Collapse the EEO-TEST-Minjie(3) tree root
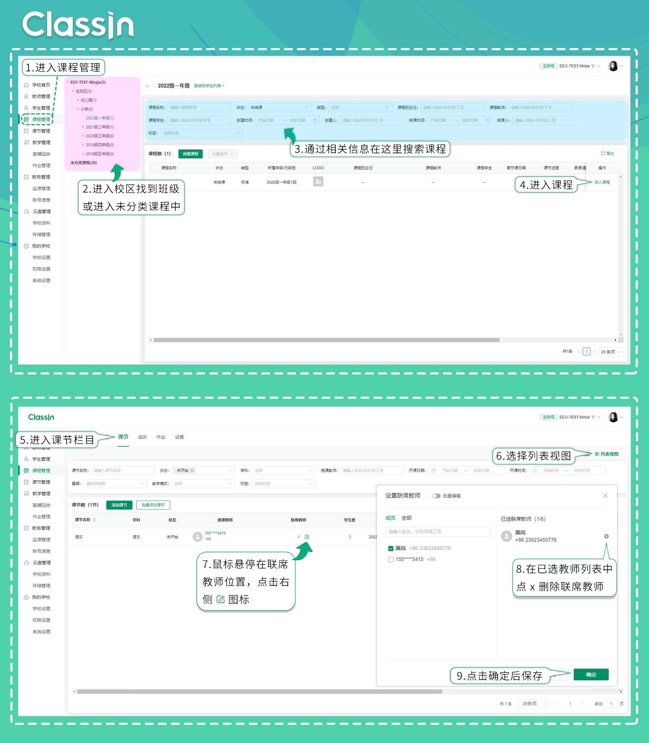The height and width of the screenshot is (743, 649). coord(68,82)
